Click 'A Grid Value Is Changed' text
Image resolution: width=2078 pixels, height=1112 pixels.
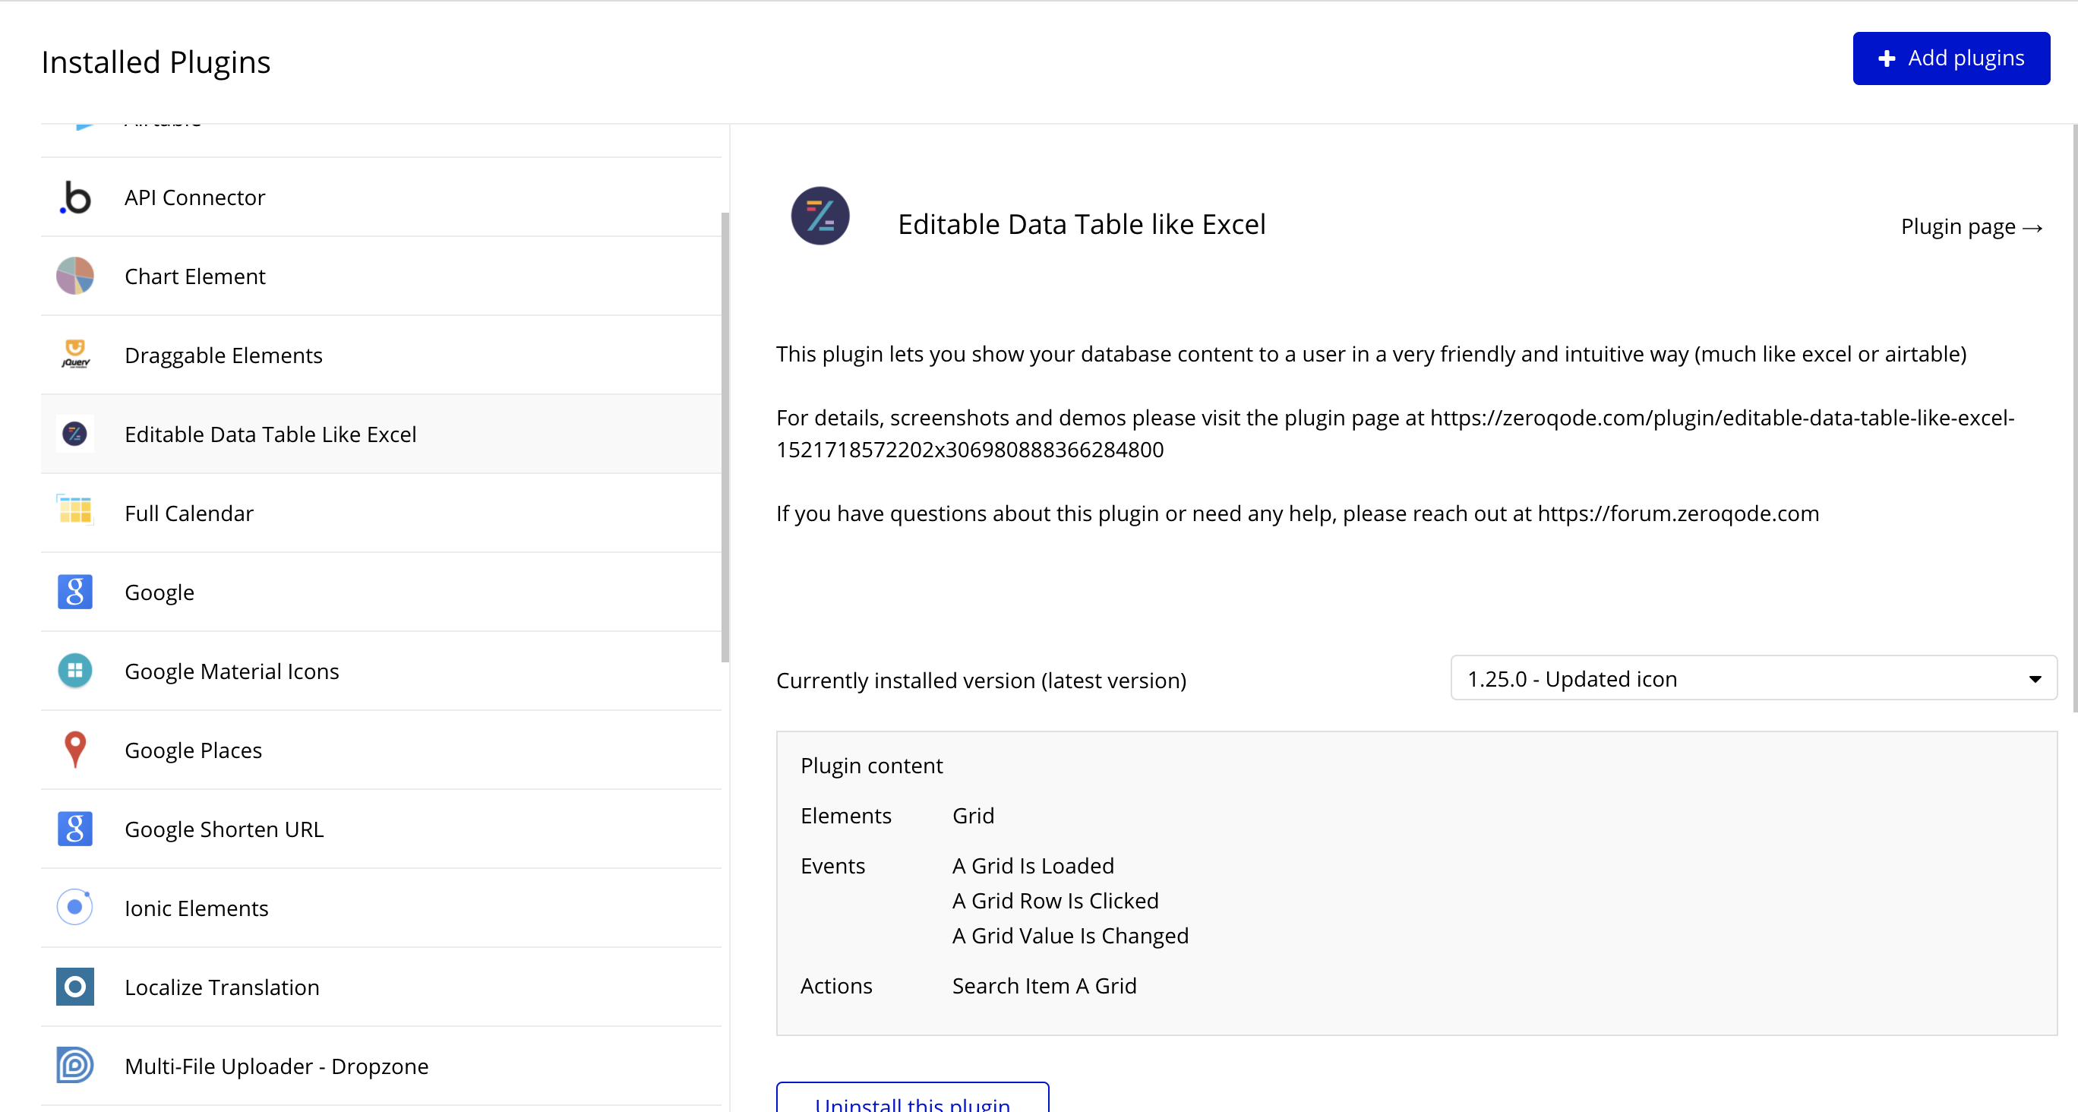pos(1070,936)
